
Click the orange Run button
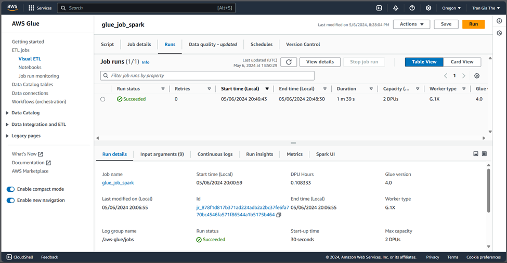point(473,24)
